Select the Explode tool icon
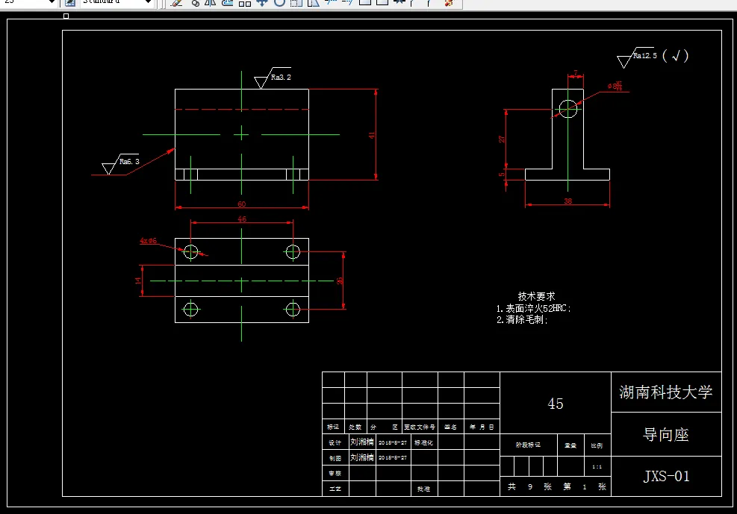 449,2
